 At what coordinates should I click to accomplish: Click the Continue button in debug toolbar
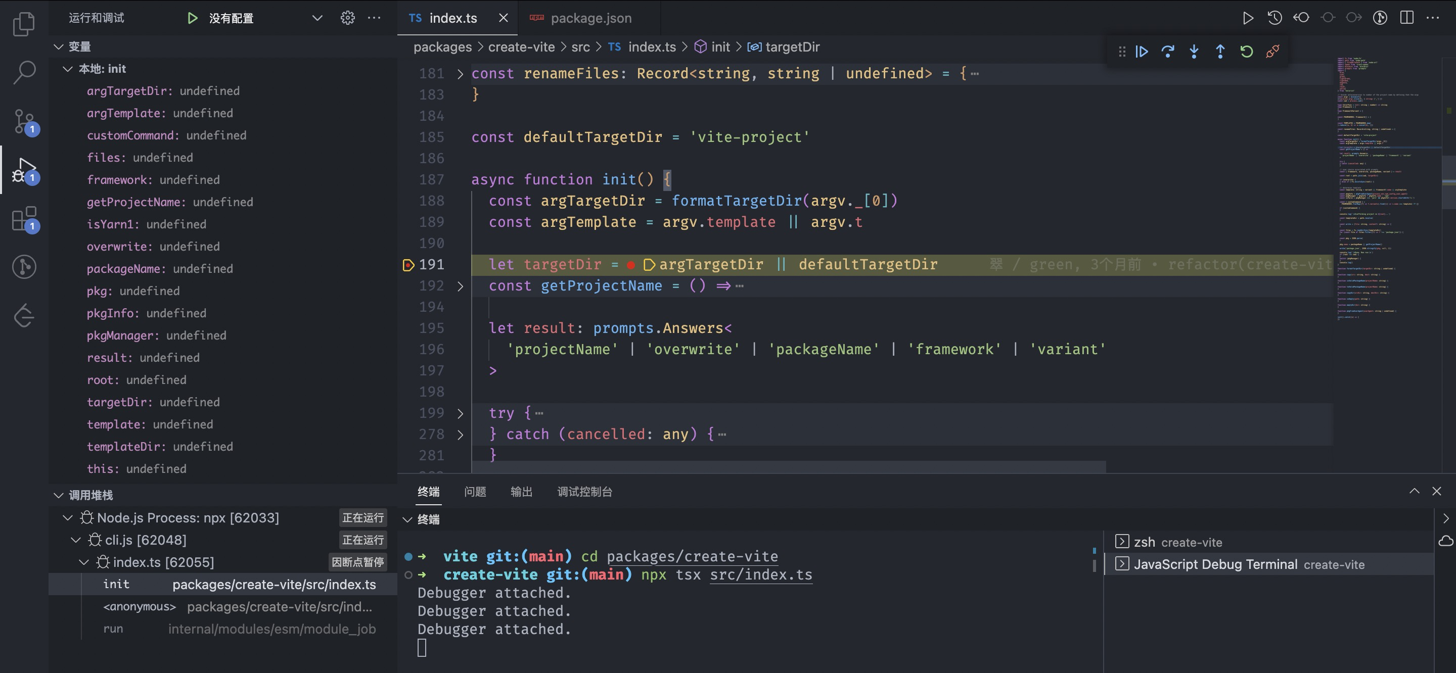pos(1141,52)
